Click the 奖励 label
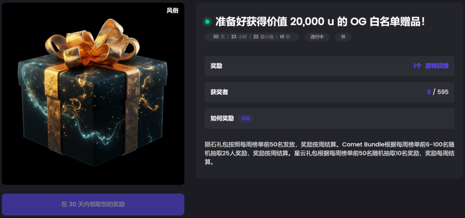 coord(216,66)
